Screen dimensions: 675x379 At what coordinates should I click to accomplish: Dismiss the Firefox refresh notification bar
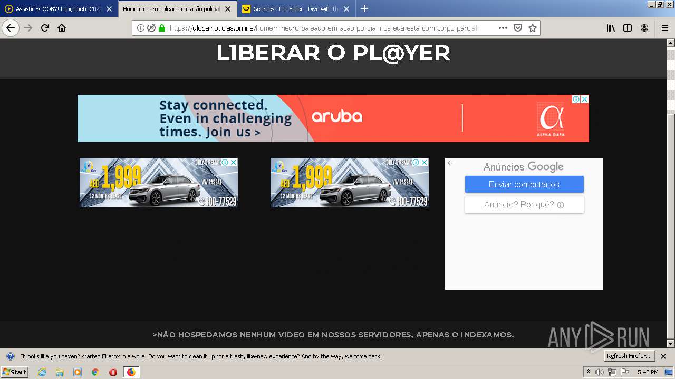663,356
